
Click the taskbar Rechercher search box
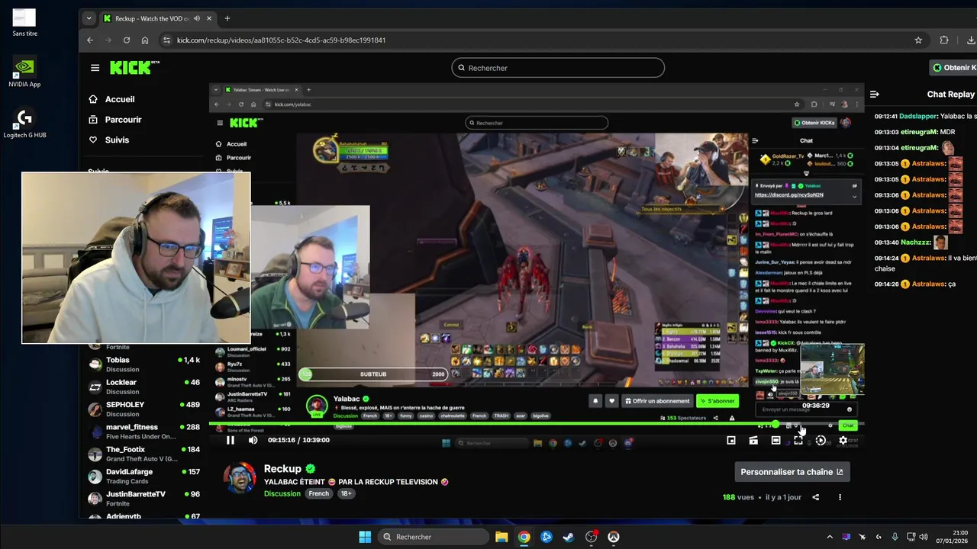coord(434,537)
